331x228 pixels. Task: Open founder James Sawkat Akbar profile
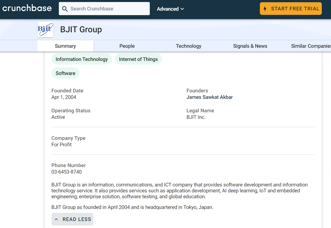(210, 97)
